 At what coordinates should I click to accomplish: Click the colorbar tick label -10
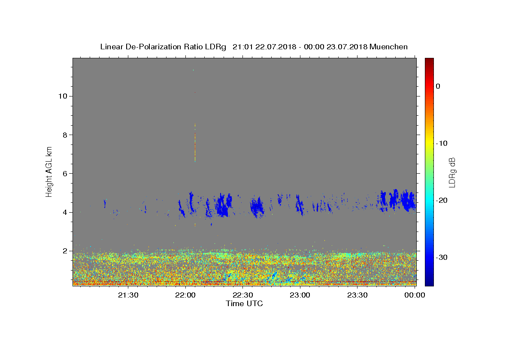[x=442, y=143]
